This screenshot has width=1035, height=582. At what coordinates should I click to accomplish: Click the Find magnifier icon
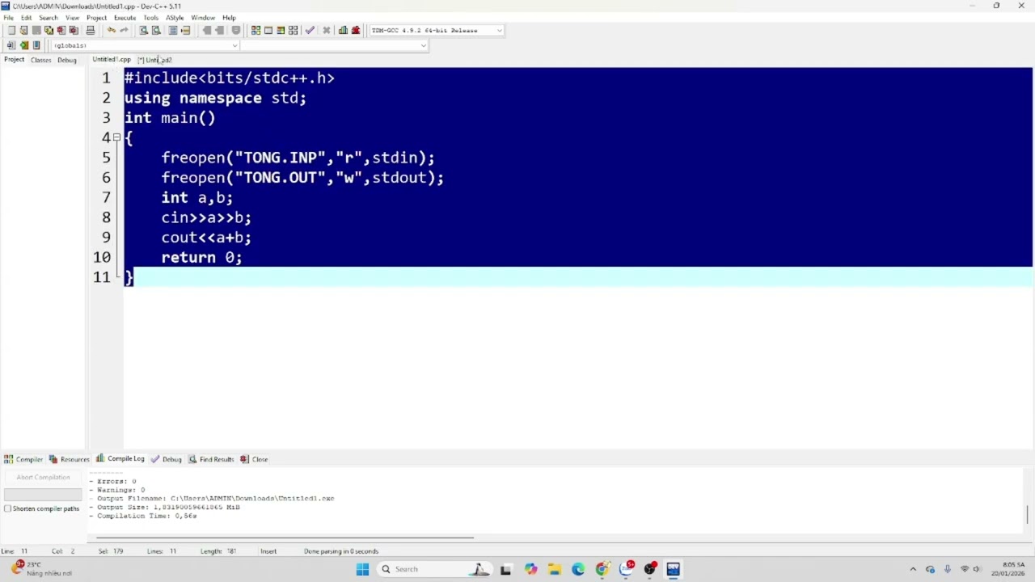point(143,30)
